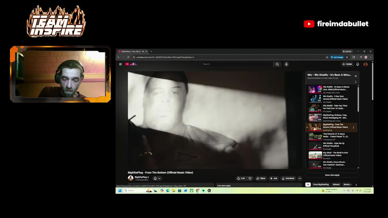Like the video with thumbs up
This screenshot has width=388, height=218.
tap(241, 178)
